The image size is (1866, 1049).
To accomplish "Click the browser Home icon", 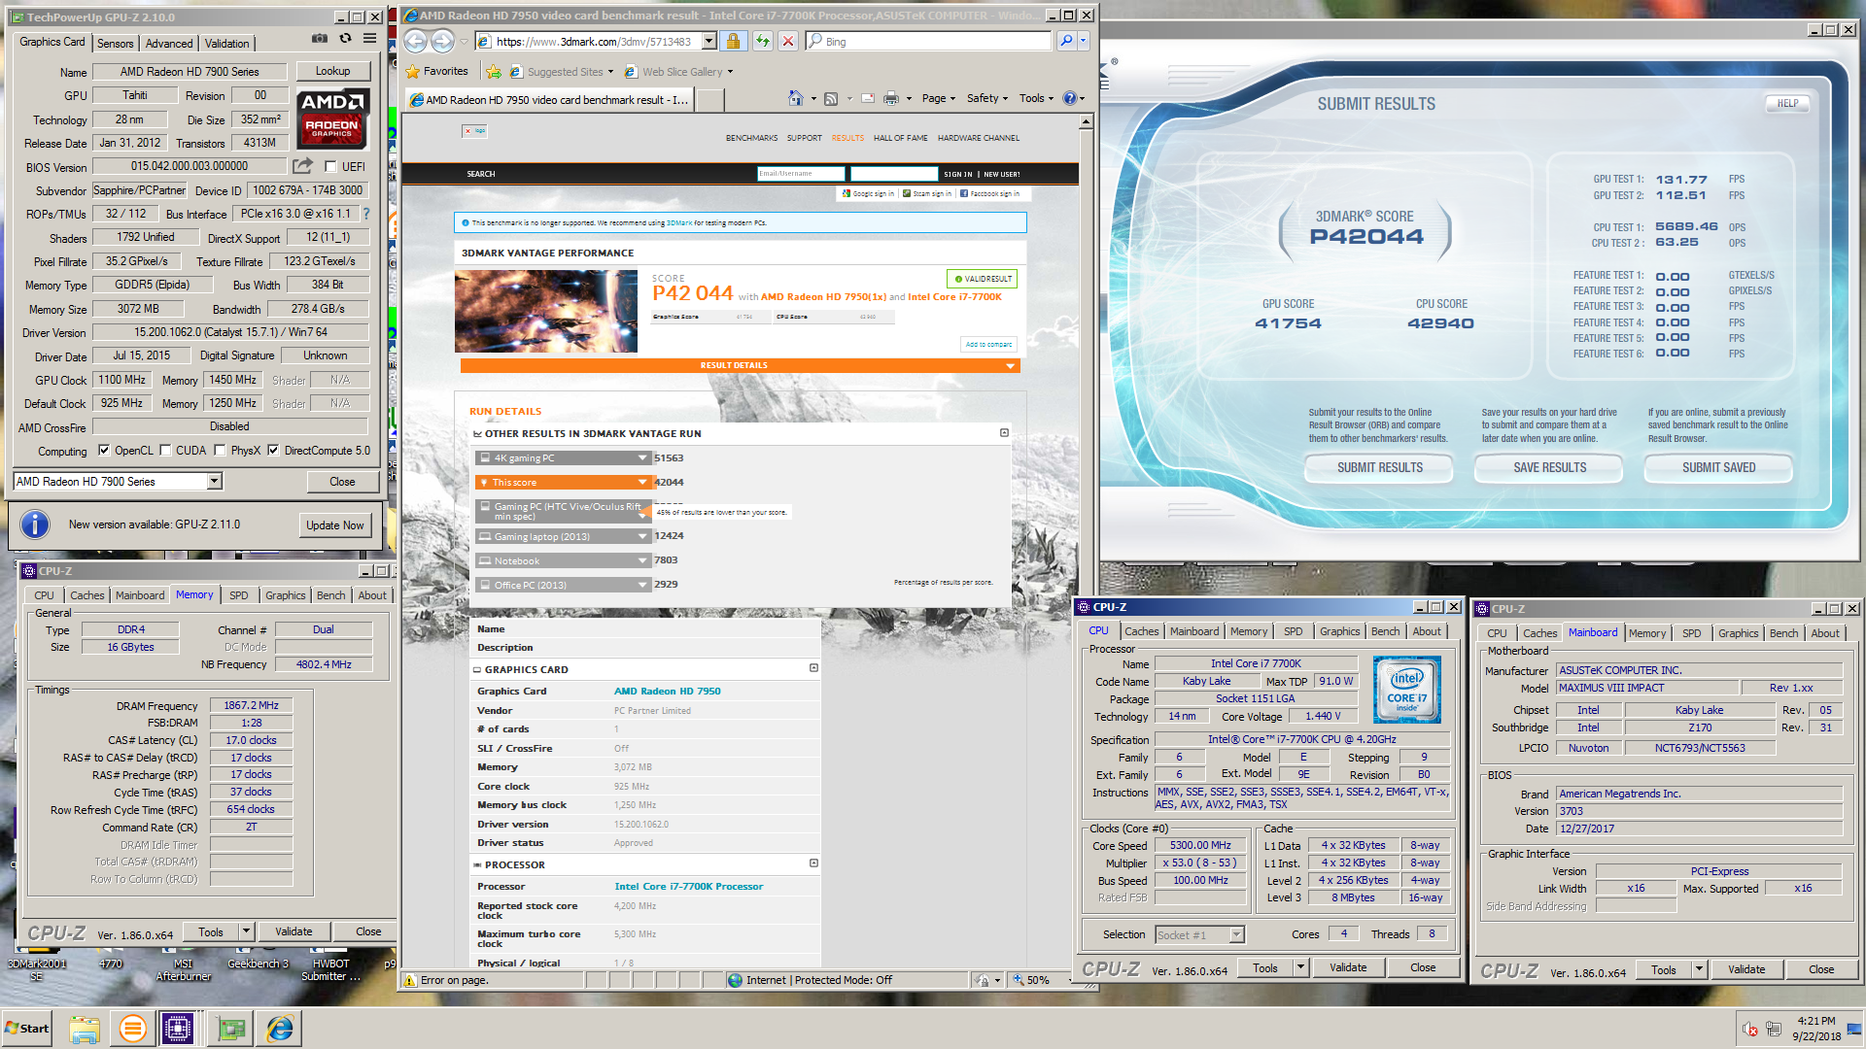I will [796, 98].
